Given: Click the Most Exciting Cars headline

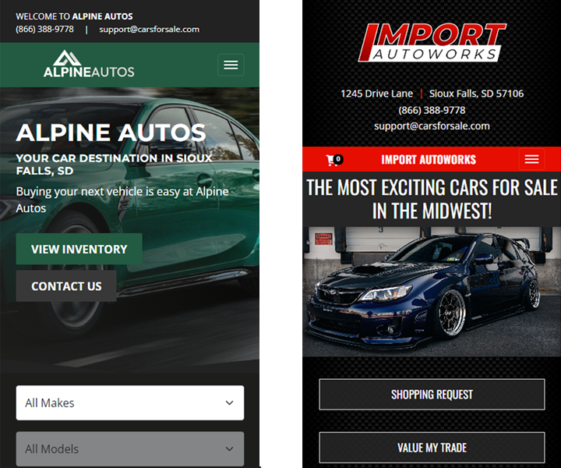Looking at the screenshot, I should coord(432,199).
